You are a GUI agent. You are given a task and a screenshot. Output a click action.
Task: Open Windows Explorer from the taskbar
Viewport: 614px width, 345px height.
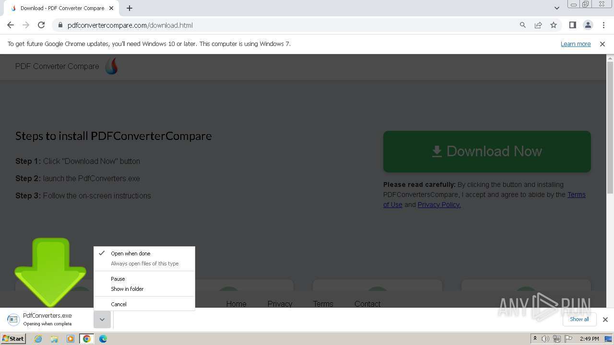tap(54, 339)
